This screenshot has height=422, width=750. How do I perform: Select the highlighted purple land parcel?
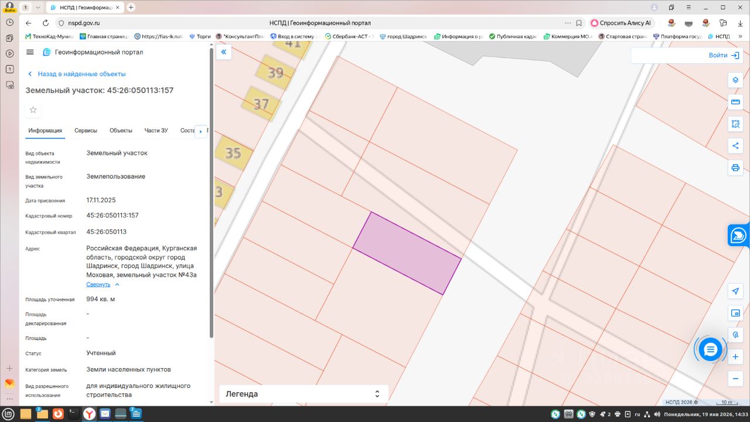click(407, 253)
